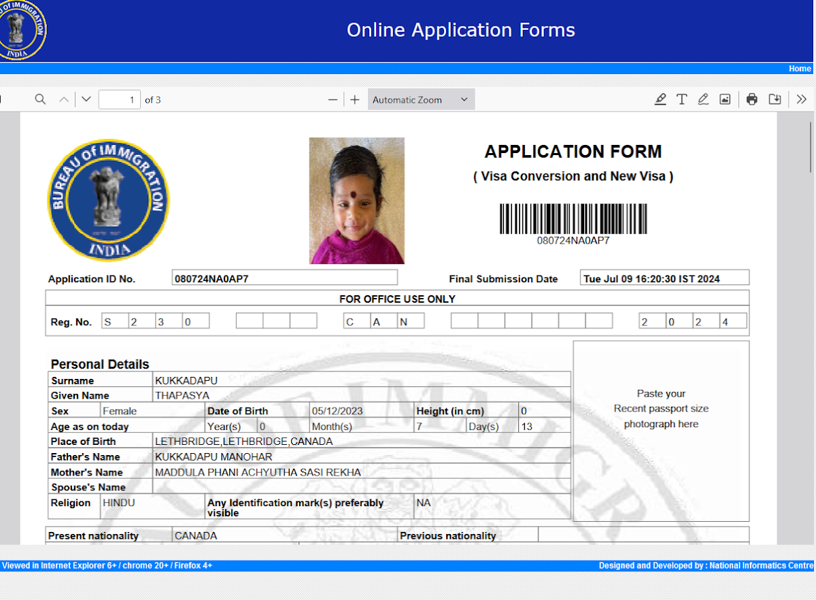The height and width of the screenshot is (600, 816).
Task: Click the date of birth 05/12/2023
Action: pos(337,411)
